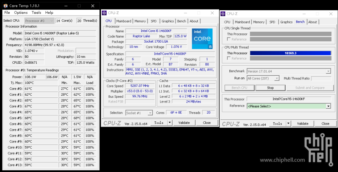Screen dimensions: 338x172
Task: Select About tab in the Bench CPU-Z window
Action: click(312, 22)
